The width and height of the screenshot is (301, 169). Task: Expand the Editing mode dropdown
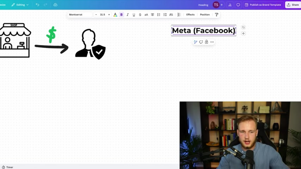(20, 5)
